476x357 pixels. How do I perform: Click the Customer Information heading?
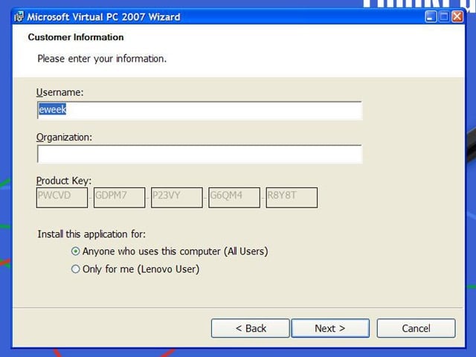click(x=76, y=37)
